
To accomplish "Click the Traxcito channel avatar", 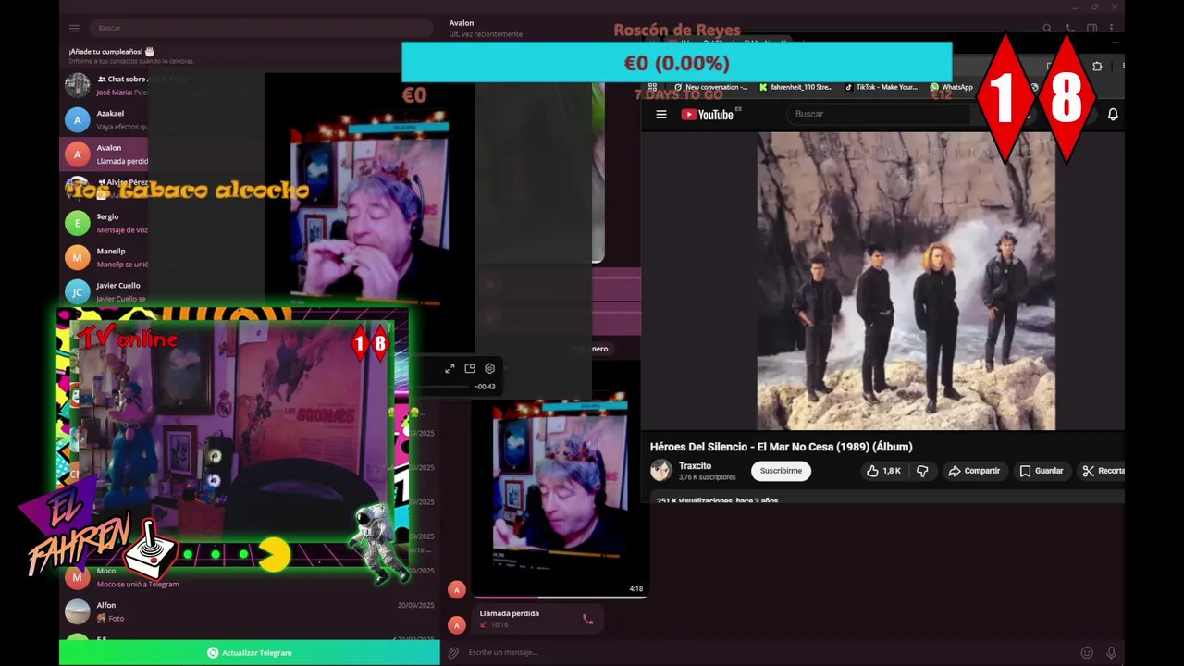I will [661, 471].
